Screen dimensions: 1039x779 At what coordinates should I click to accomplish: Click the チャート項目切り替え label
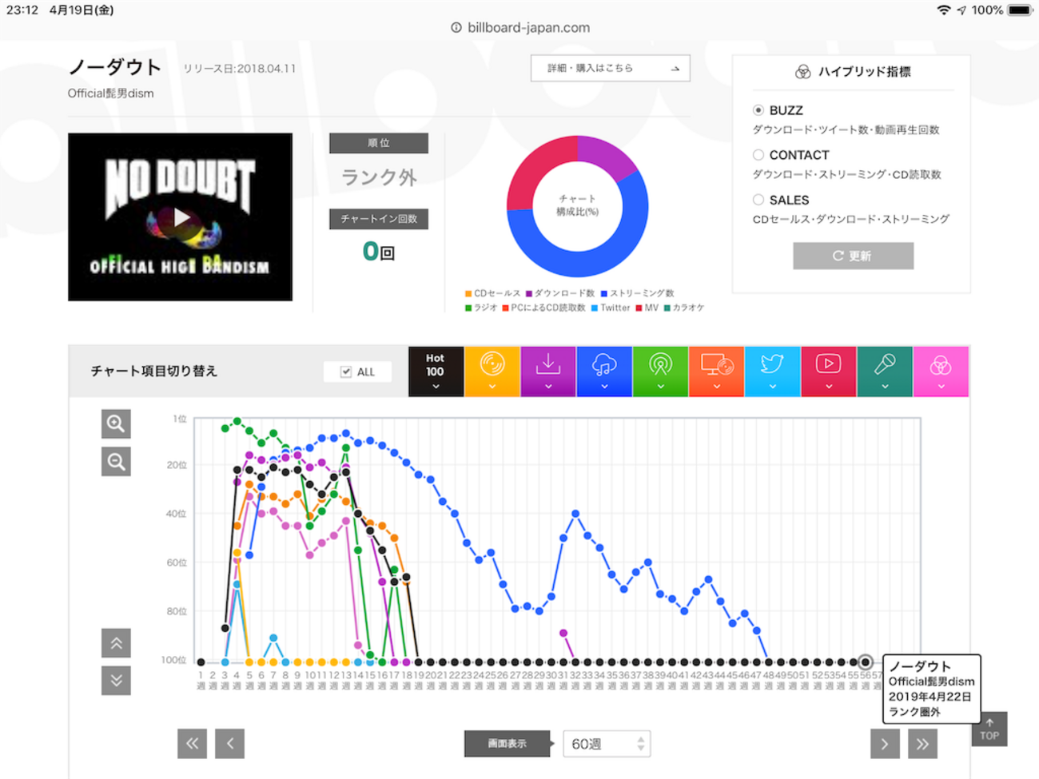pos(154,372)
